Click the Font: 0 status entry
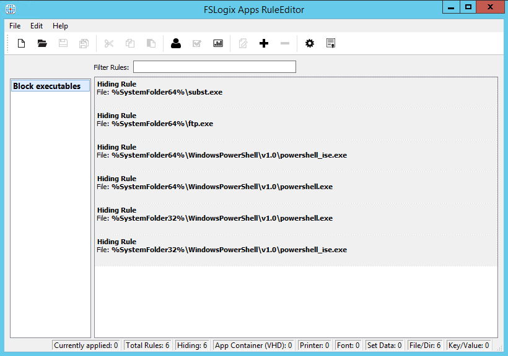The height and width of the screenshot is (356, 508). pyautogui.click(x=348, y=345)
